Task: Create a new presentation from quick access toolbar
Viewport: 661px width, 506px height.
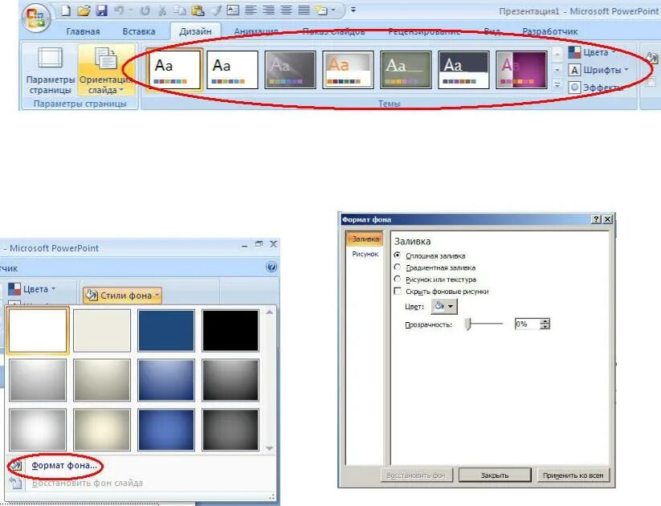Action: tap(66, 10)
